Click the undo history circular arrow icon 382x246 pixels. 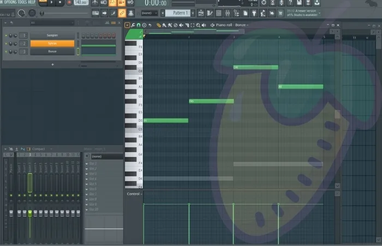[x=264, y=2]
